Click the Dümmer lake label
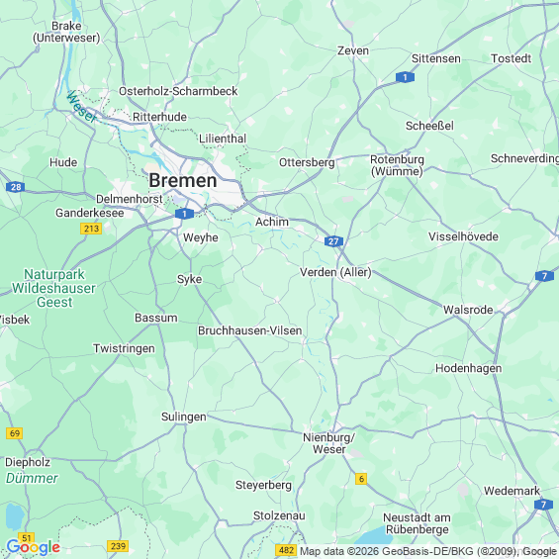This screenshot has height=559, width=559. pyautogui.click(x=32, y=478)
